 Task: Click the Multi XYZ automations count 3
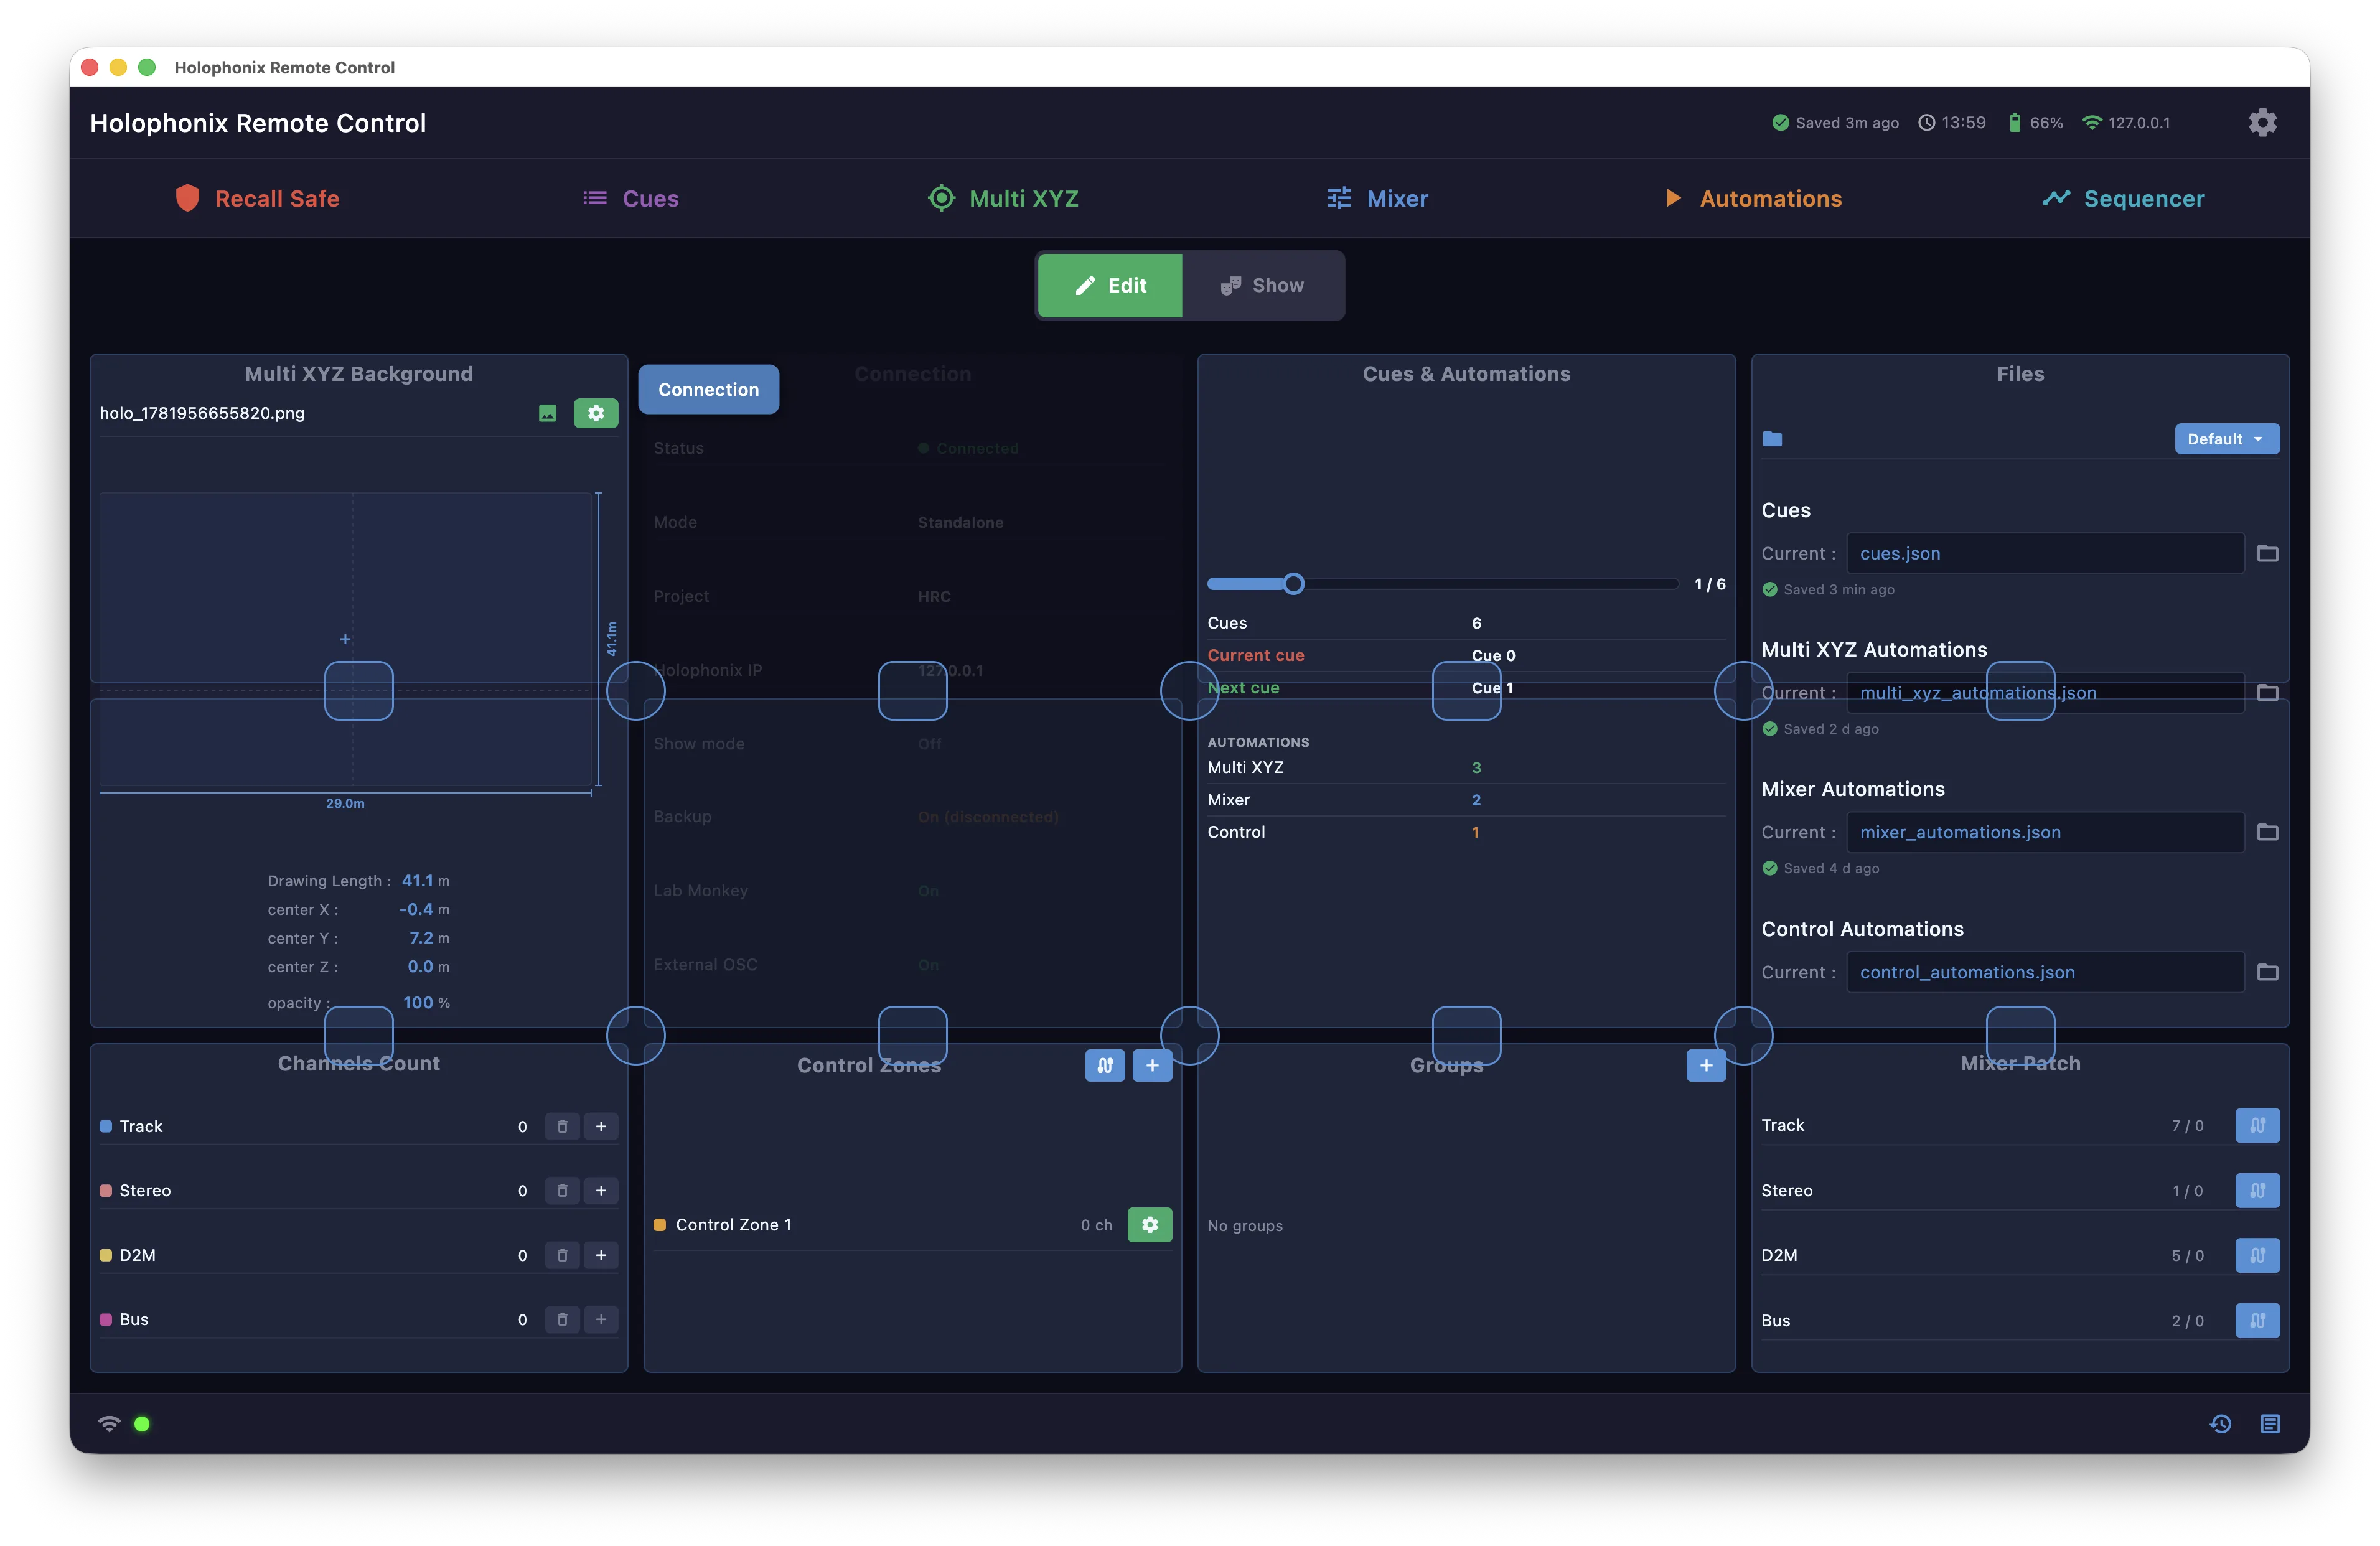pos(1476,768)
